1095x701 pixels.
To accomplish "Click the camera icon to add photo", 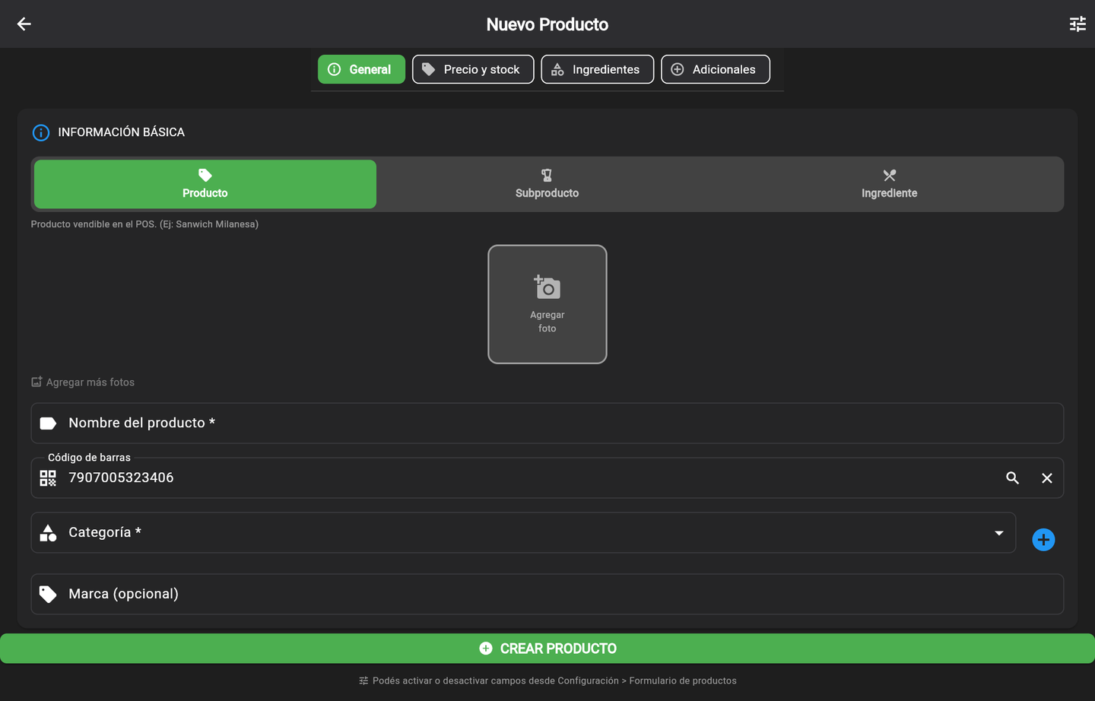I will click(547, 287).
